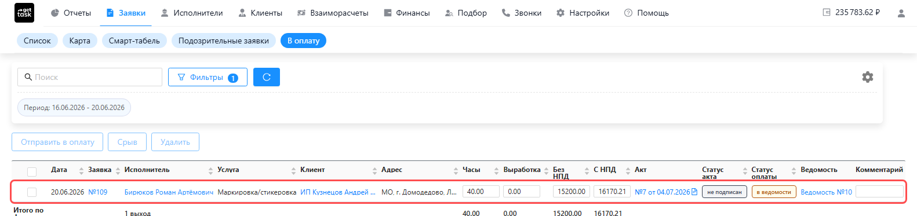Sort table by Дата column arrows
The height and width of the screenshot is (216, 917).
coord(81,171)
